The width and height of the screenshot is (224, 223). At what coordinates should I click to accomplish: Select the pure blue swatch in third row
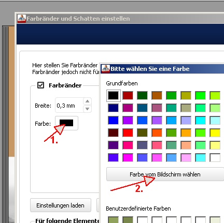coord(114,120)
